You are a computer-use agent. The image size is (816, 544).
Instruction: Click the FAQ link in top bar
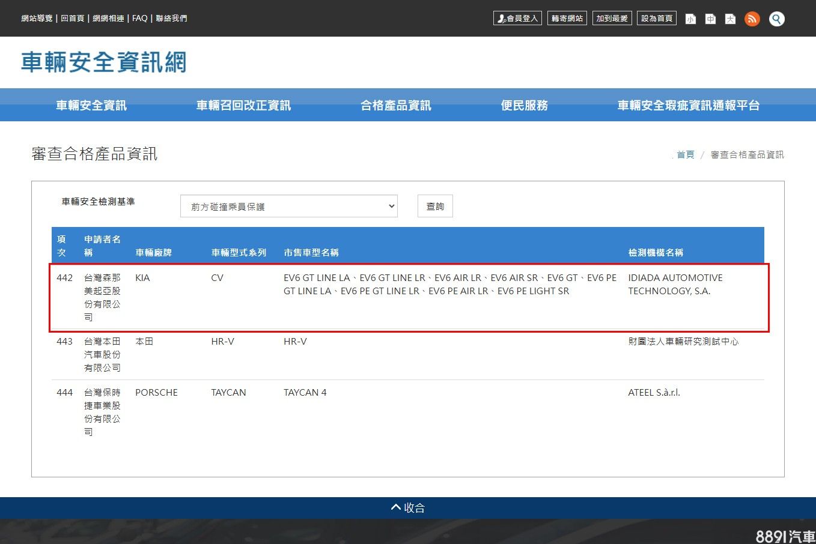point(140,19)
